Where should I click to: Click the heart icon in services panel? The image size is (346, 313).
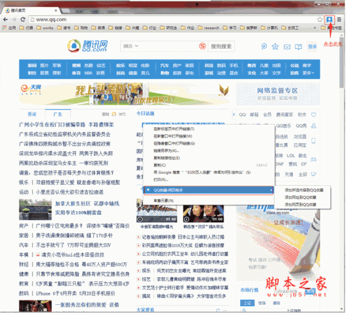tap(313, 115)
